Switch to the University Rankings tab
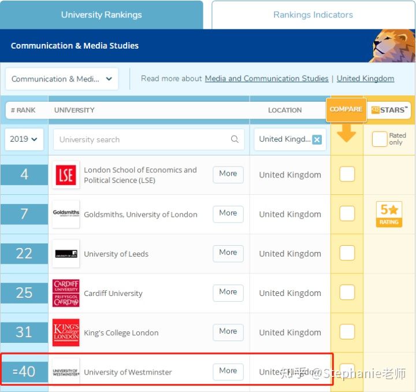The height and width of the screenshot is (392, 416). (101, 14)
